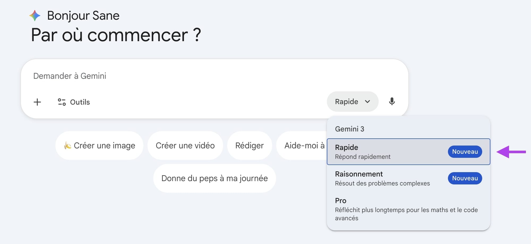531x244 pixels.
Task: Click the plus icon to add files
Action: point(37,102)
